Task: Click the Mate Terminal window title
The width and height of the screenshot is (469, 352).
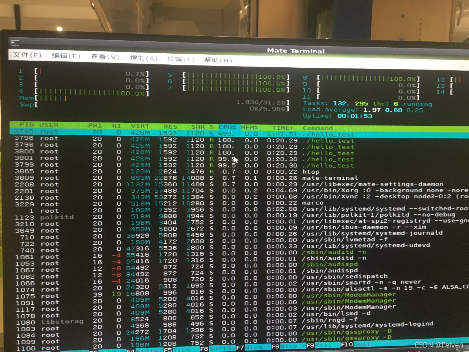Action: click(x=296, y=51)
